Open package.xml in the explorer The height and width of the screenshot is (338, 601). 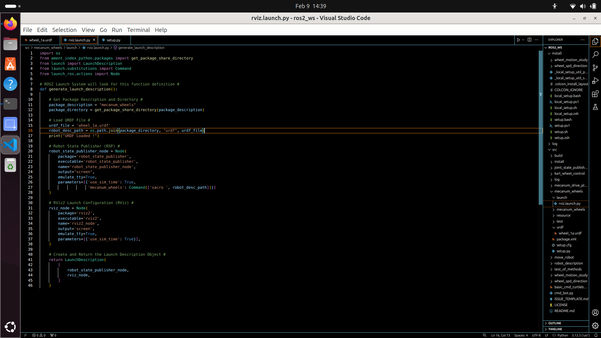566,239
